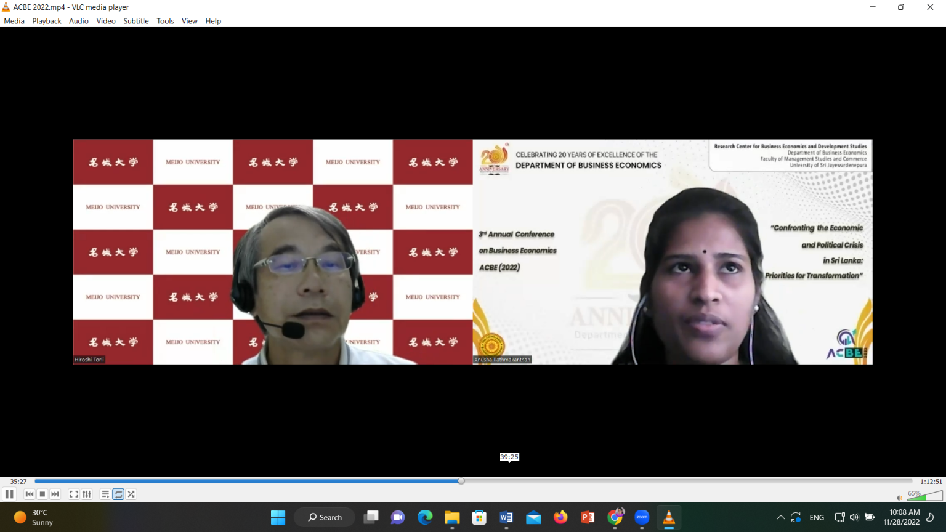The width and height of the screenshot is (946, 532).
Task: Toggle the total time 1:12:51 display
Action: click(931, 482)
